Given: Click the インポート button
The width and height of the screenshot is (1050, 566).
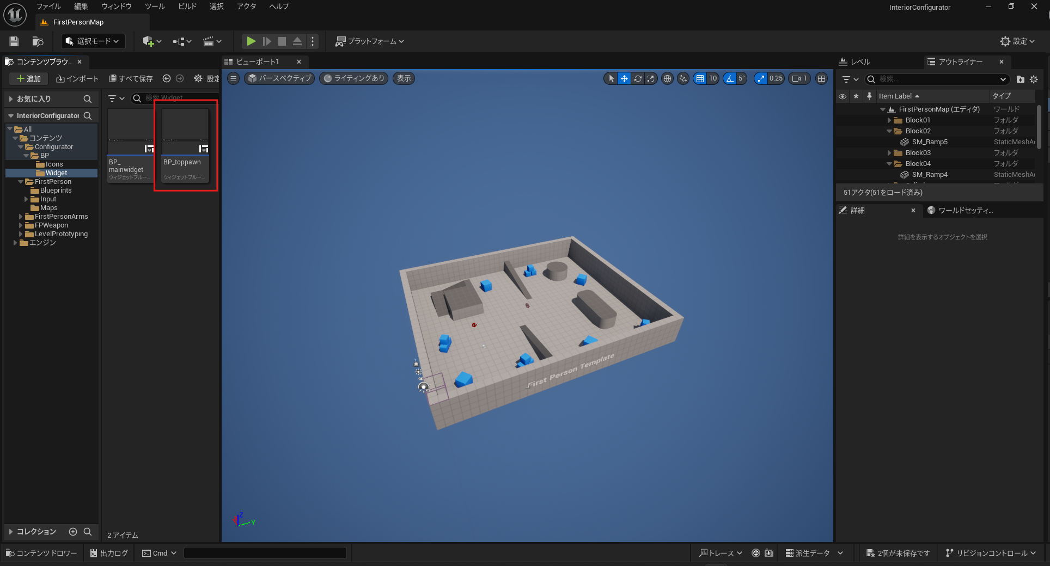Looking at the screenshot, I should pos(77,79).
